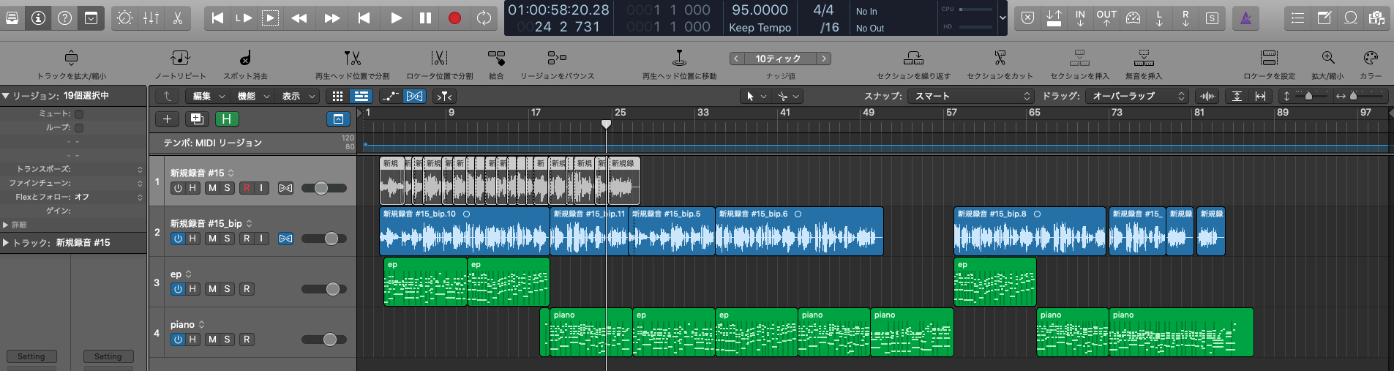Click Bounce Regions toolbar icon
The height and width of the screenshot is (371, 1394).
556,58
